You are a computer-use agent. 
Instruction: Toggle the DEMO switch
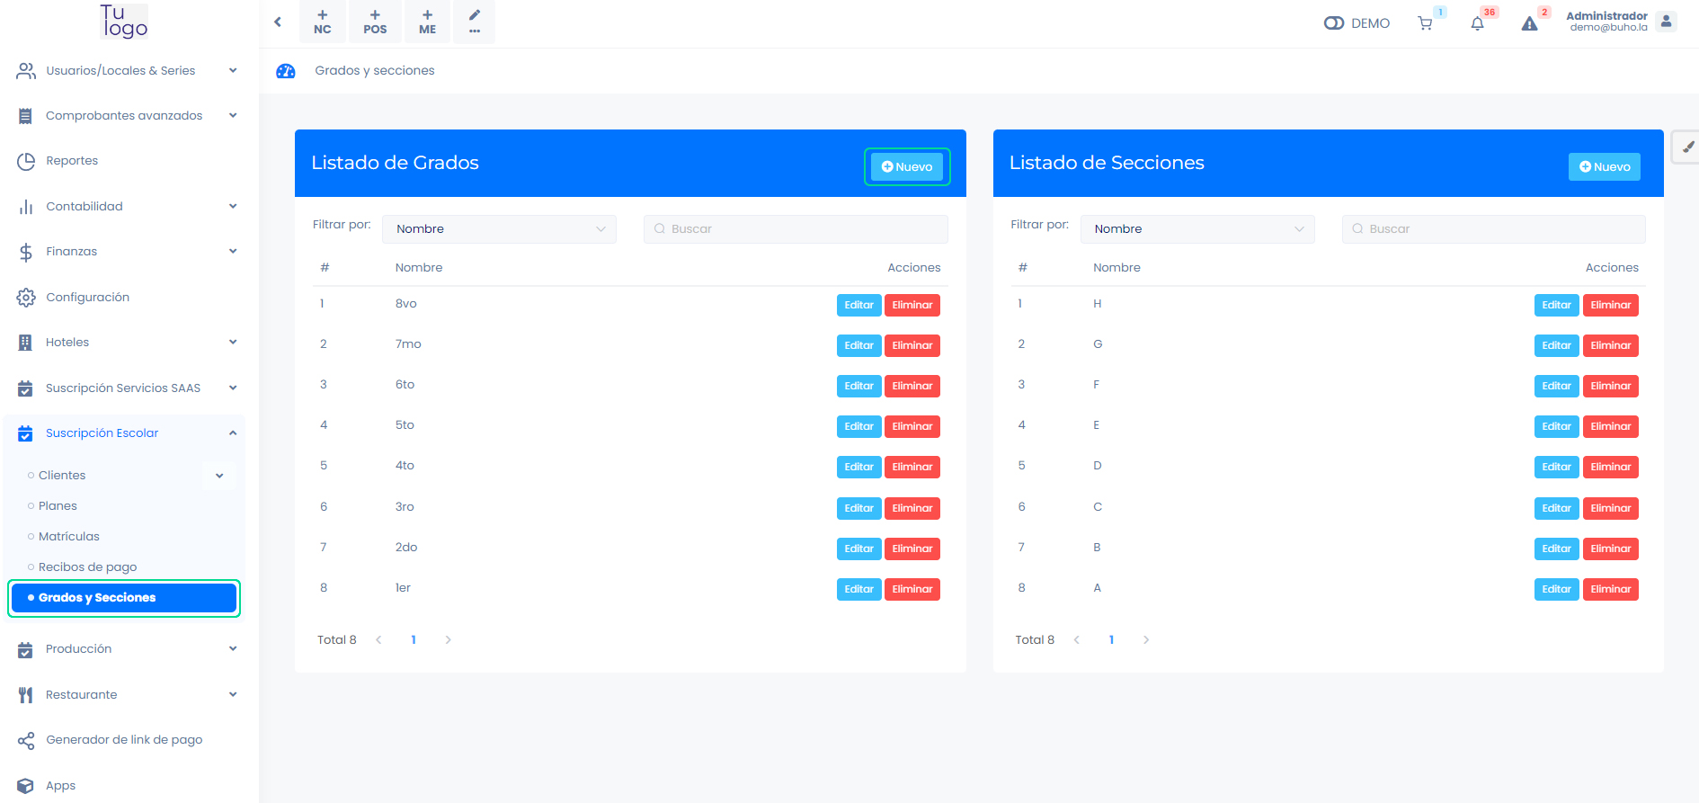(1334, 23)
